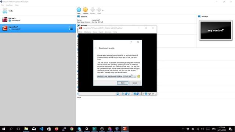This screenshot has width=235, height=132.
Task: Click the hard disk indicator in VM status bar
Action: pyautogui.click(x=117, y=94)
